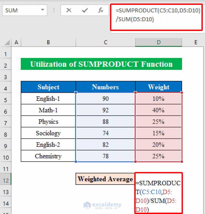Click the Numbers header cell
Screen dimensions: 205x214
(105, 87)
